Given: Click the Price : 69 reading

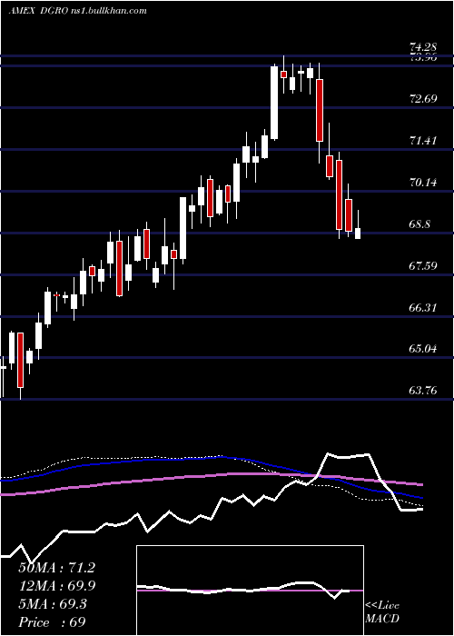Looking at the screenshot, I should (x=52, y=622).
